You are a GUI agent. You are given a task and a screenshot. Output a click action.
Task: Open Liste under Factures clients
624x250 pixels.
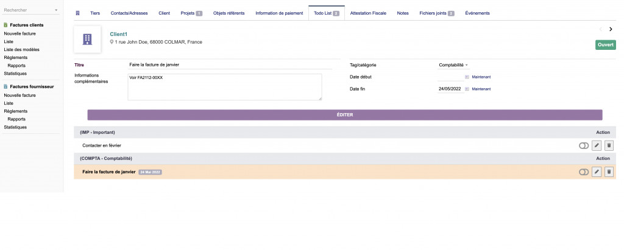click(9, 42)
